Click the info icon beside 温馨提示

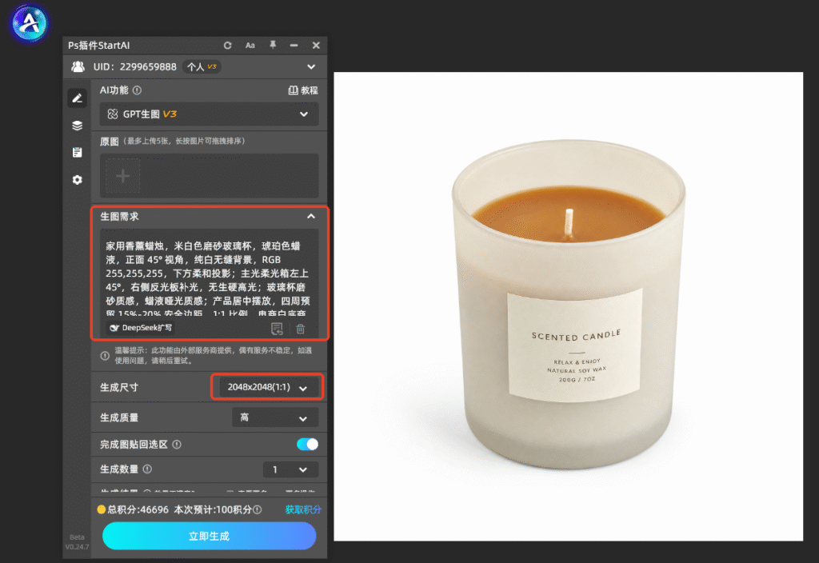click(x=105, y=356)
